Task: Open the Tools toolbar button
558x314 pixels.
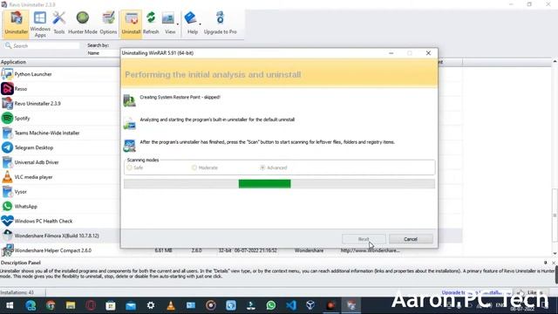Action: pyautogui.click(x=59, y=24)
